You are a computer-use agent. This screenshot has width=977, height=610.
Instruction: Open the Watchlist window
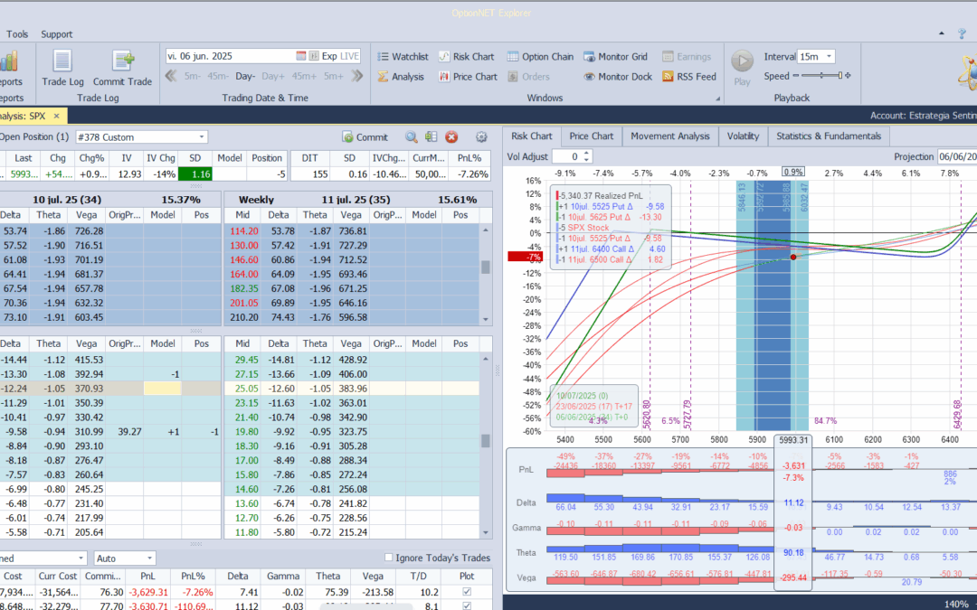pyautogui.click(x=403, y=57)
